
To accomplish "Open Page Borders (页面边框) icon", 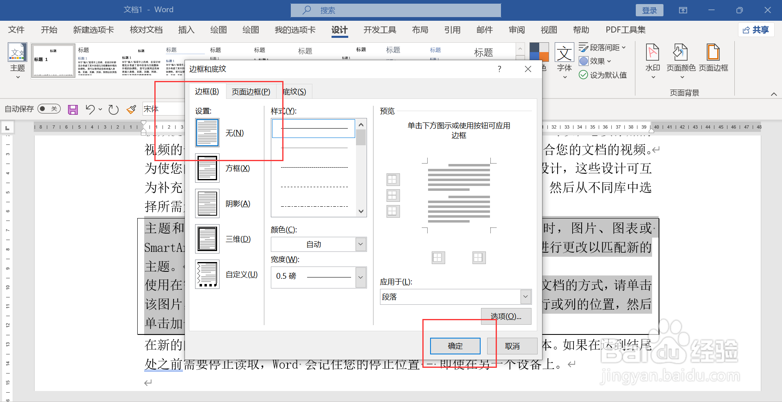I will coord(713,52).
